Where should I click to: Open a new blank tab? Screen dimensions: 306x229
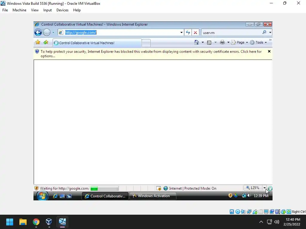[146, 43]
